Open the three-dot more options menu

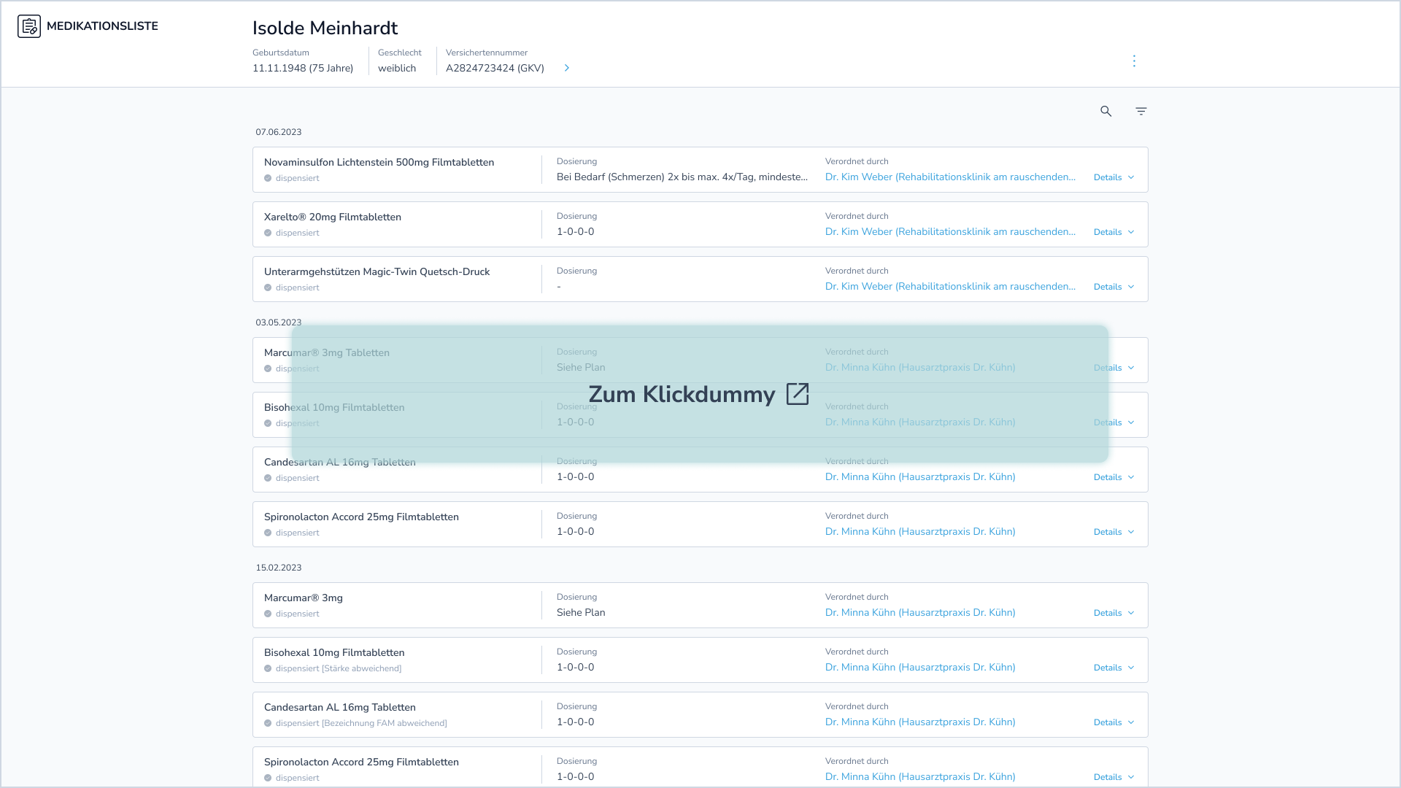[1134, 61]
